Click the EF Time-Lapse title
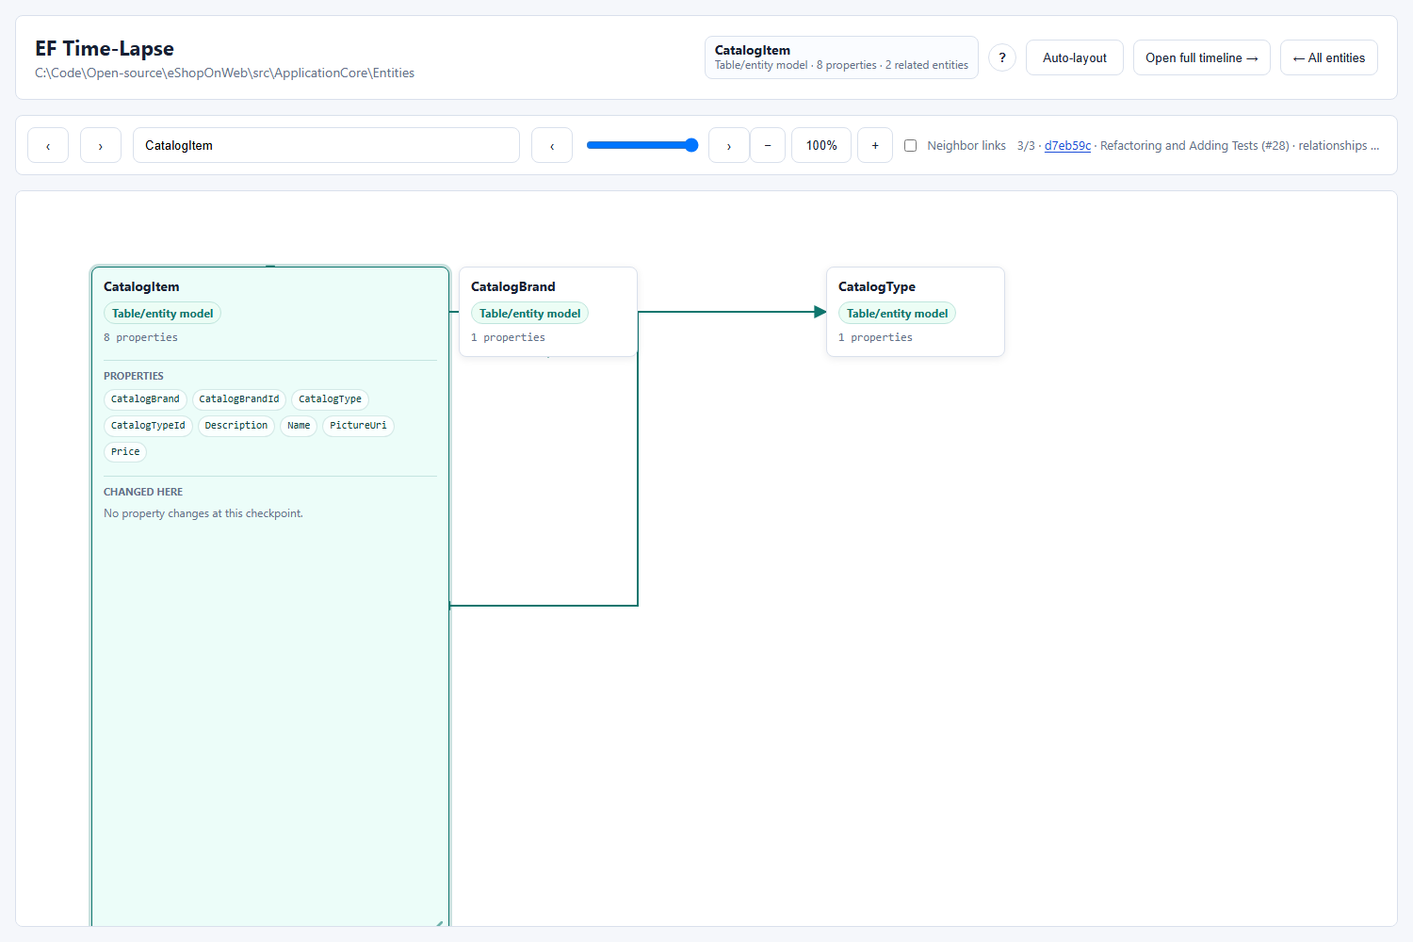This screenshot has width=1413, height=942. (x=105, y=48)
